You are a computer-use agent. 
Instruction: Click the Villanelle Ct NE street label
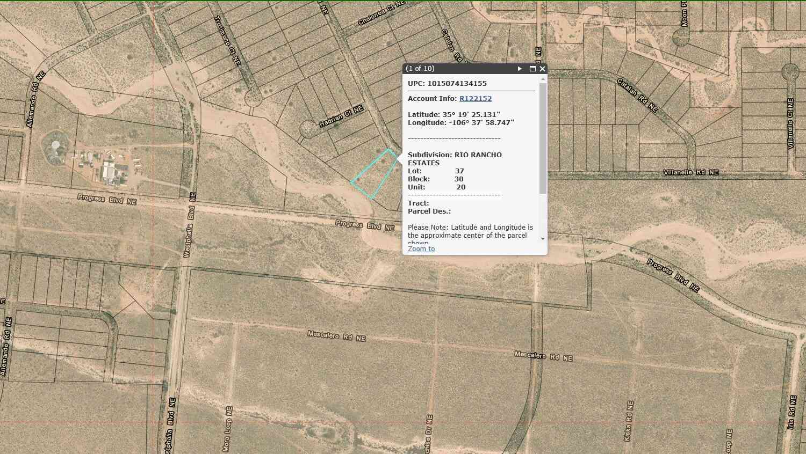point(790,123)
